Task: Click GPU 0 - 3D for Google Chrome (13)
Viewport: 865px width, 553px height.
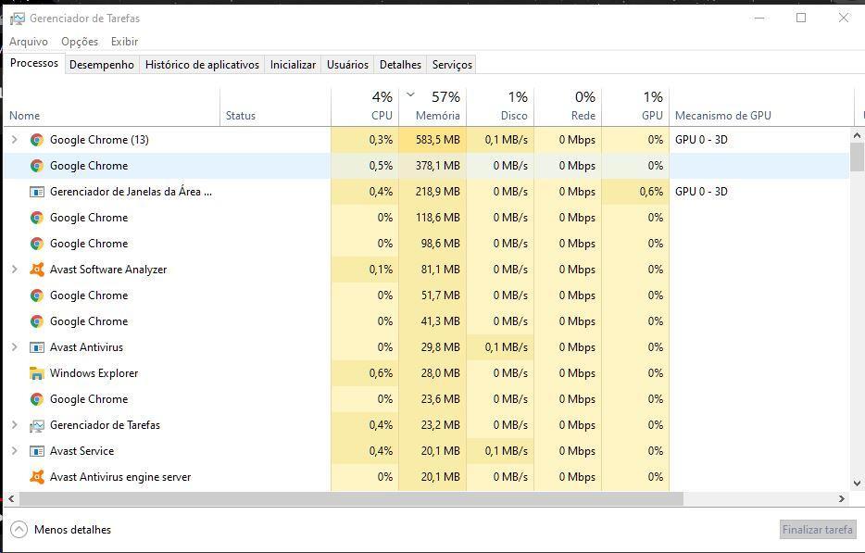Action: tap(701, 140)
